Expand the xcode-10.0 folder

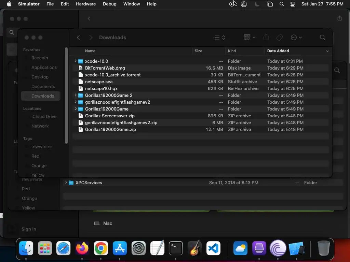[x=76, y=61]
